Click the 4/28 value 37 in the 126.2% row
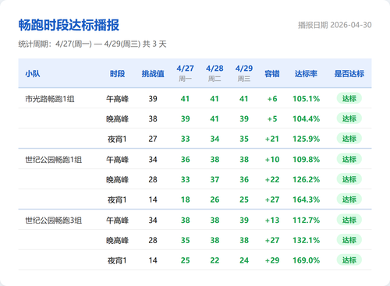Image resolution: width=390 pixels, height=286 pixels. click(x=214, y=179)
